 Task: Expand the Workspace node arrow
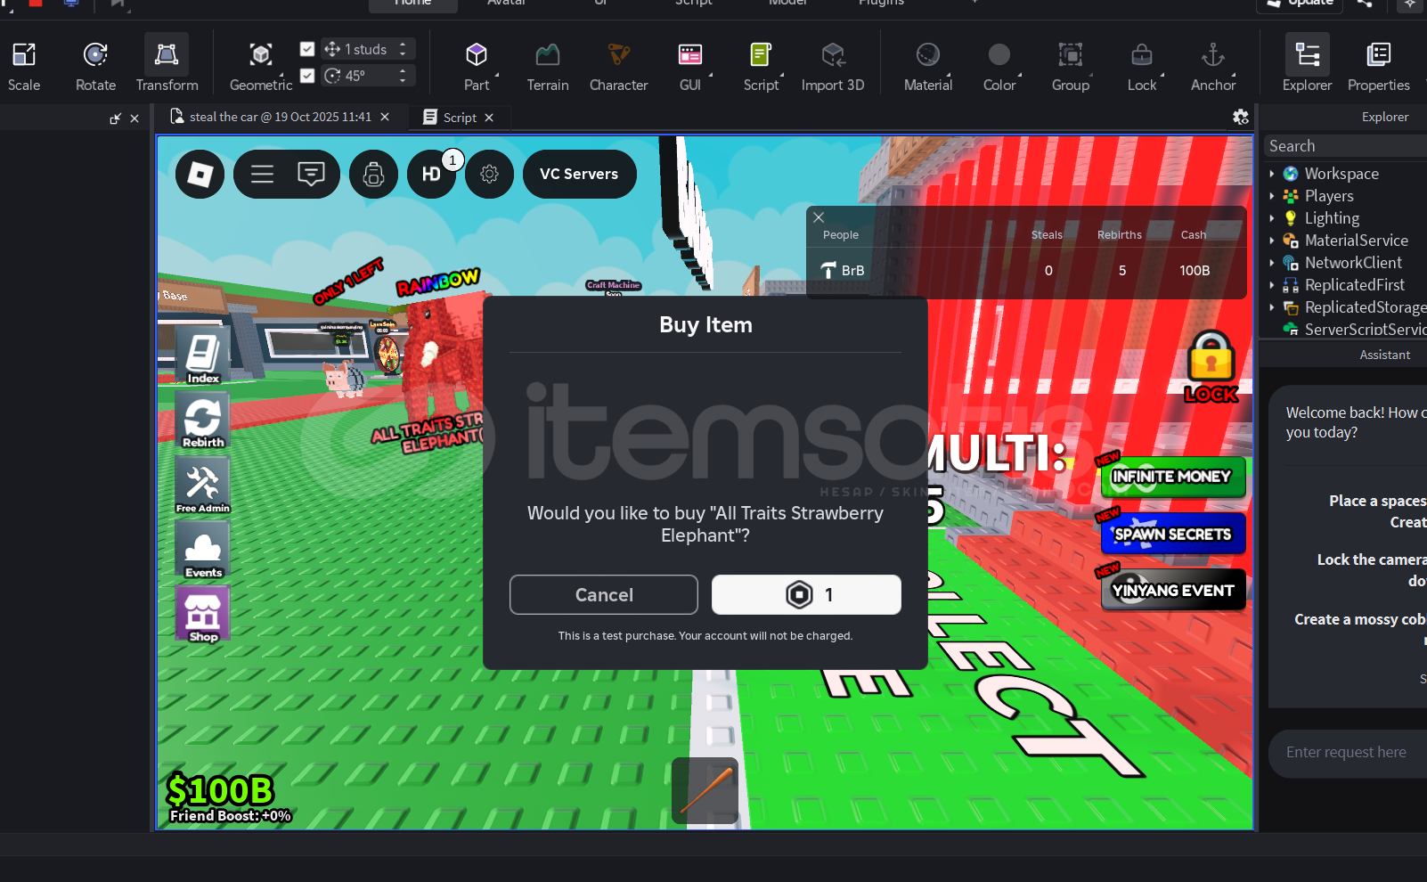click(x=1272, y=174)
